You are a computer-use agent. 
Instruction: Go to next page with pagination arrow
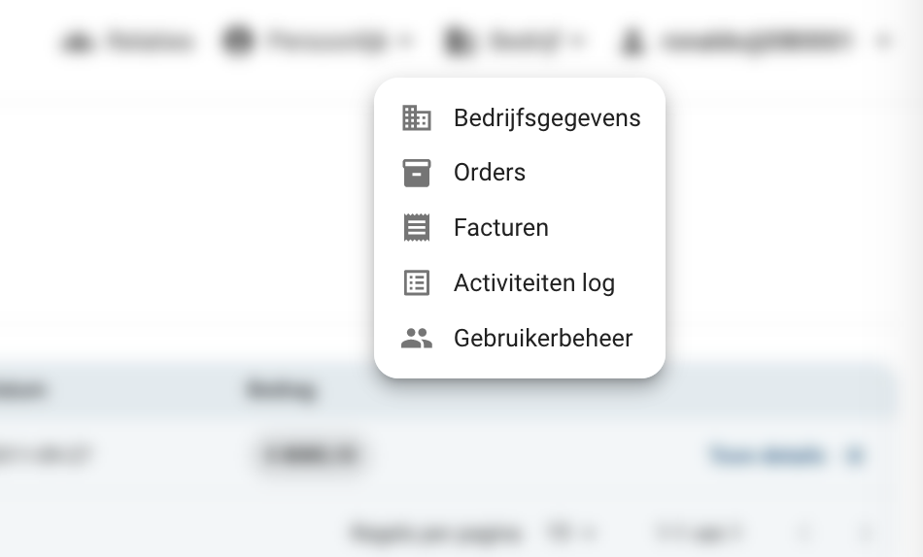(866, 533)
